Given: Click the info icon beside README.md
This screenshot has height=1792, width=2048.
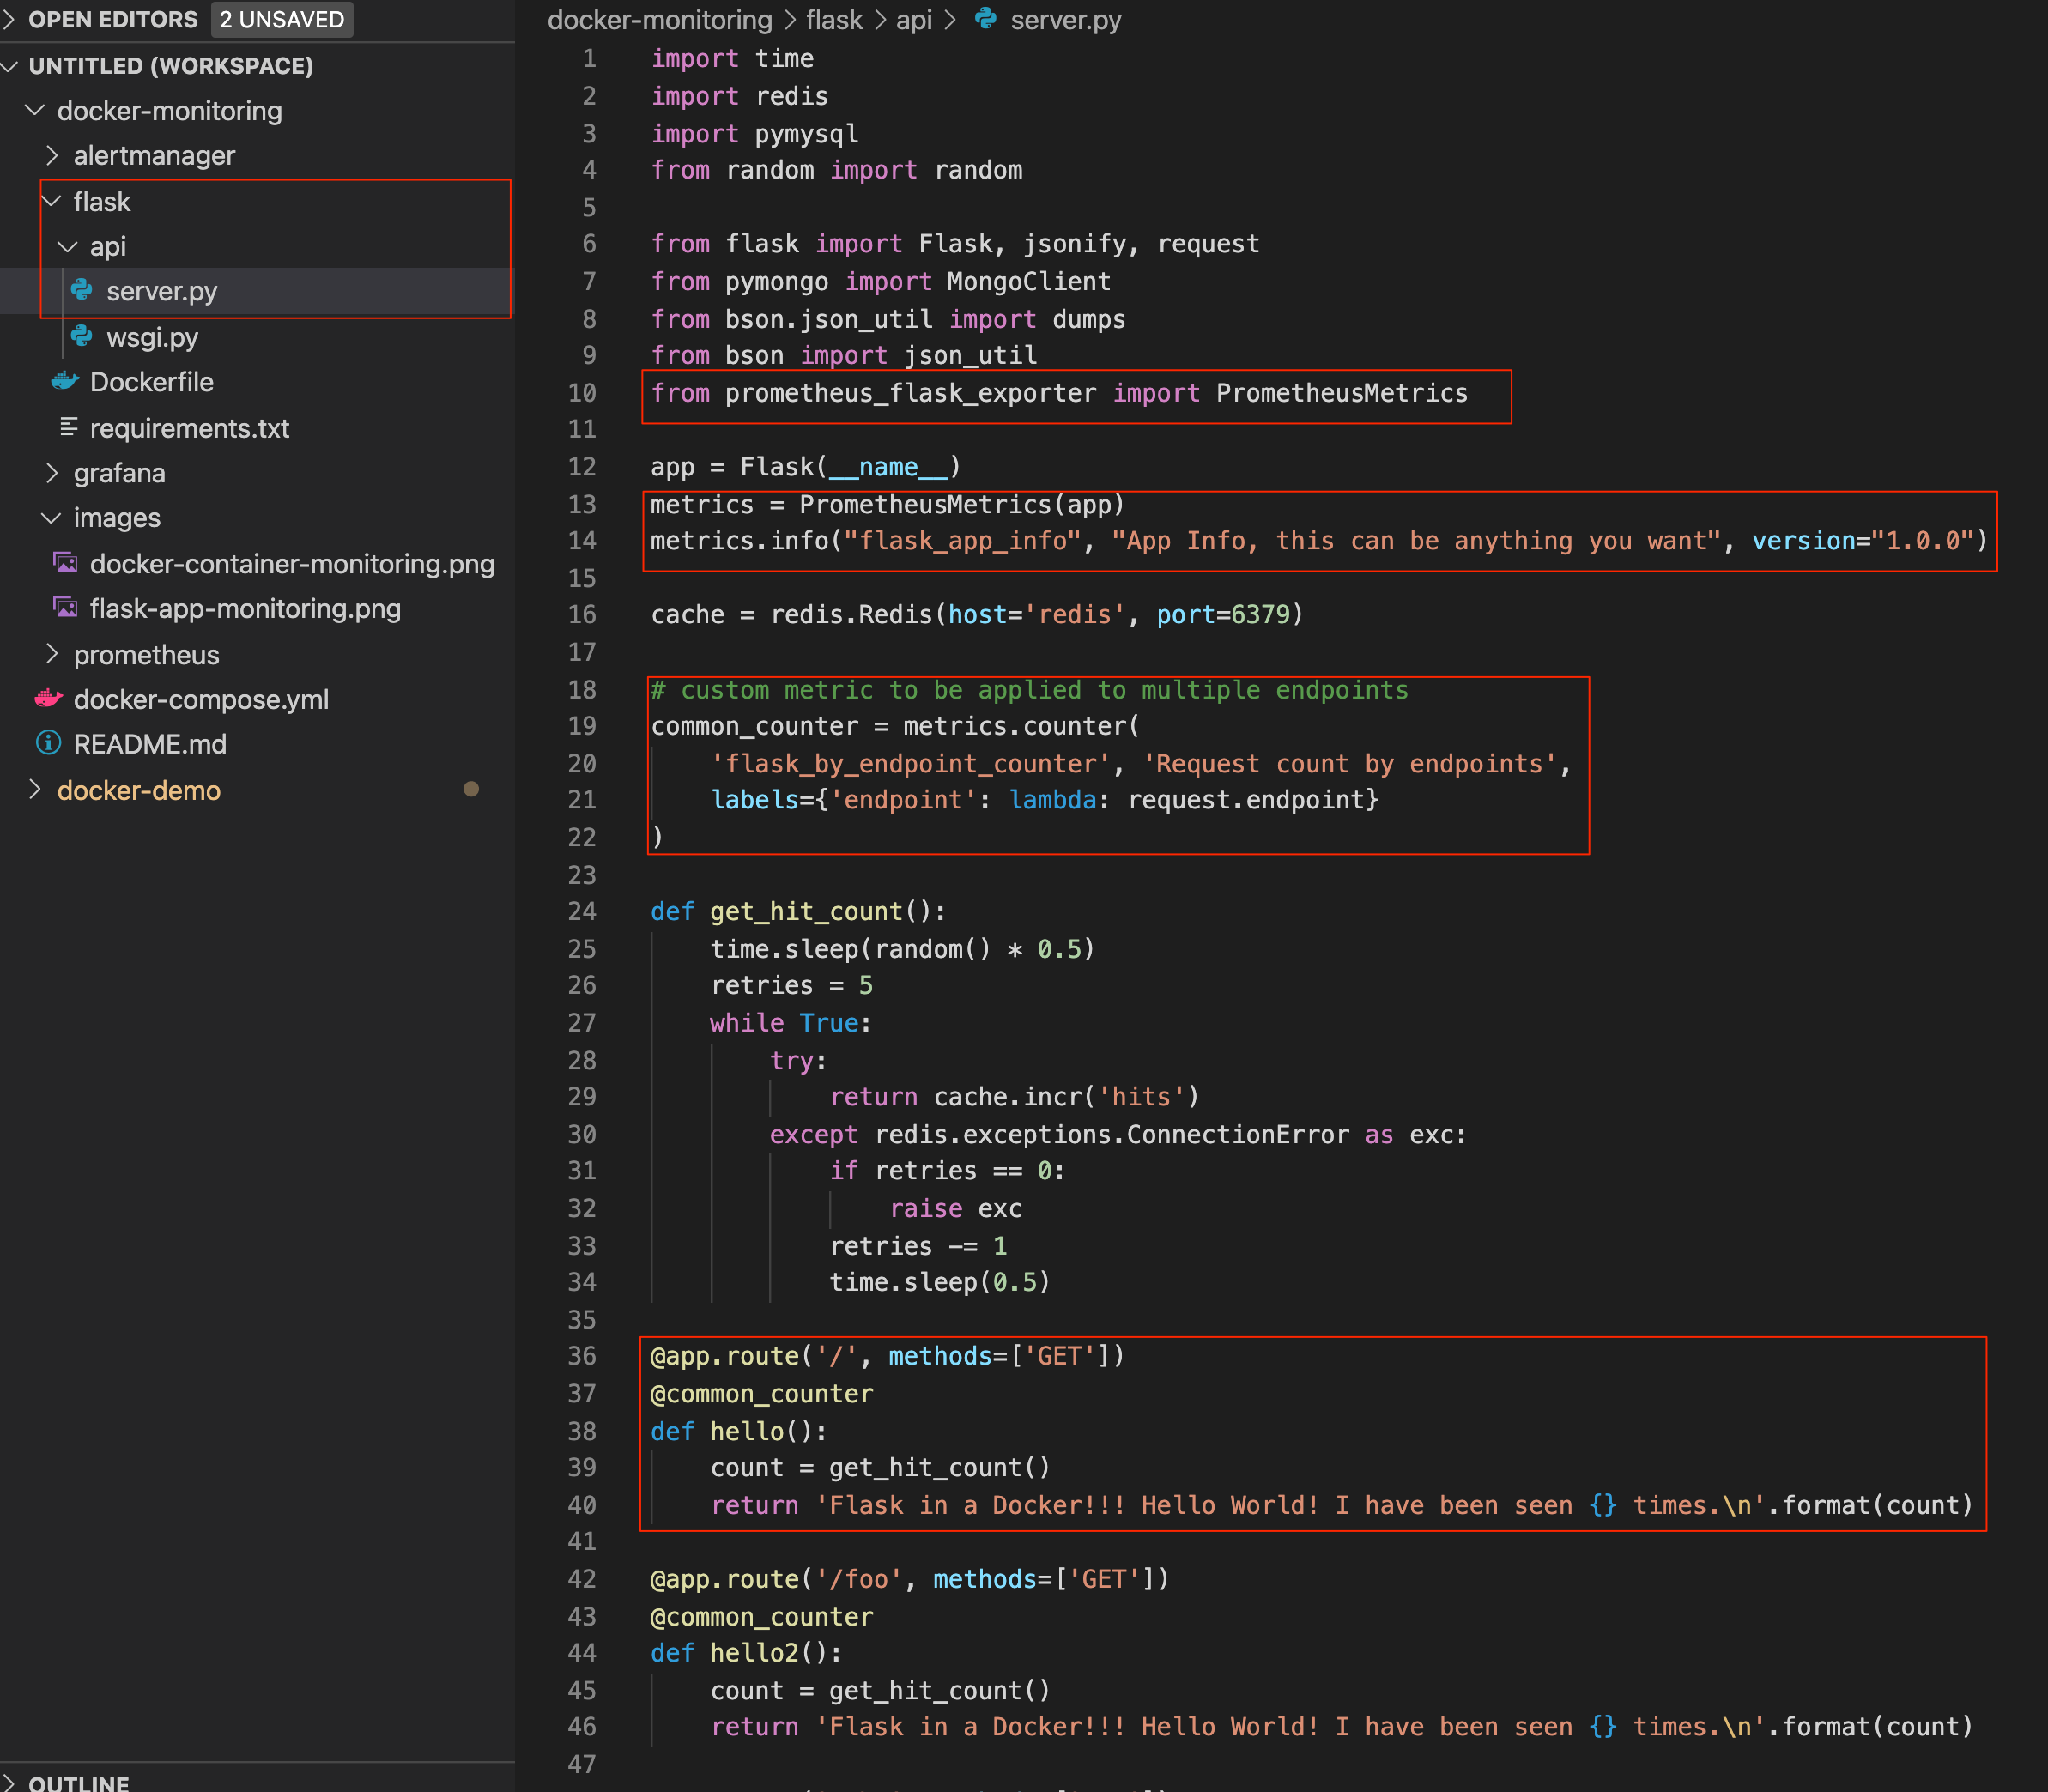Looking at the screenshot, I should point(48,744).
